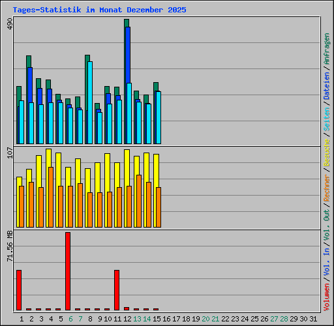Click day label '15' on the x-axis
The height and width of the screenshot is (326, 334).
tap(157, 319)
